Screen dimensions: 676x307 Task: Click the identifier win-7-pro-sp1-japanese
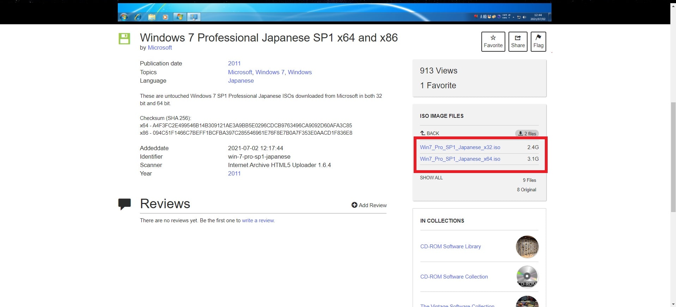point(259,156)
